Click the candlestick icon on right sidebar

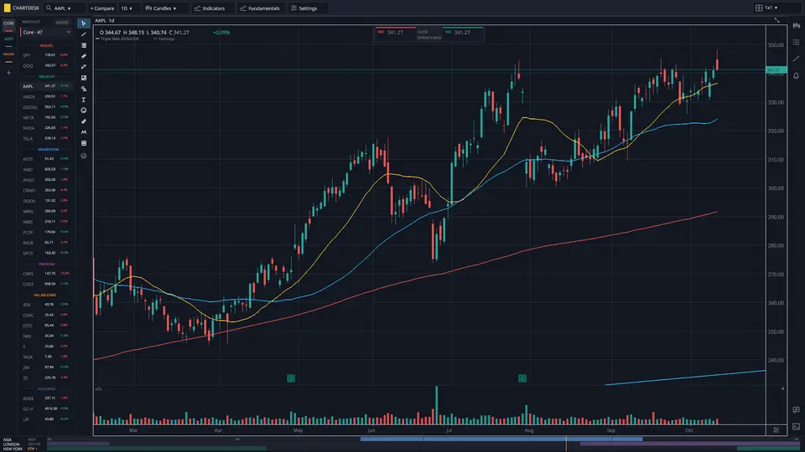[x=796, y=25]
